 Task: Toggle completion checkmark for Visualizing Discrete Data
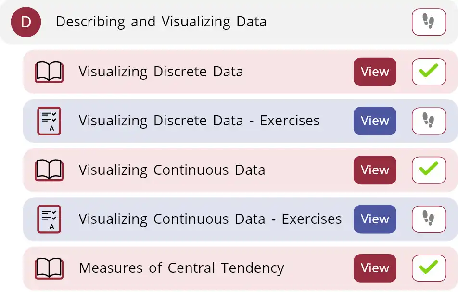(x=428, y=71)
